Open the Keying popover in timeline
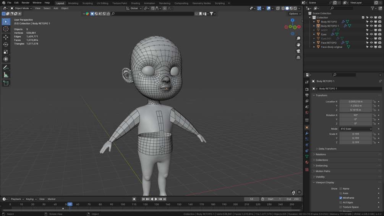The image size is (384, 216). point(31,199)
